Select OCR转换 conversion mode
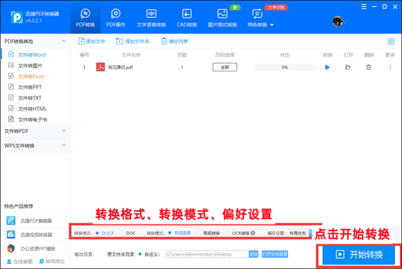The height and width of the screenshot is (269, 402). [x=228, y=233]
